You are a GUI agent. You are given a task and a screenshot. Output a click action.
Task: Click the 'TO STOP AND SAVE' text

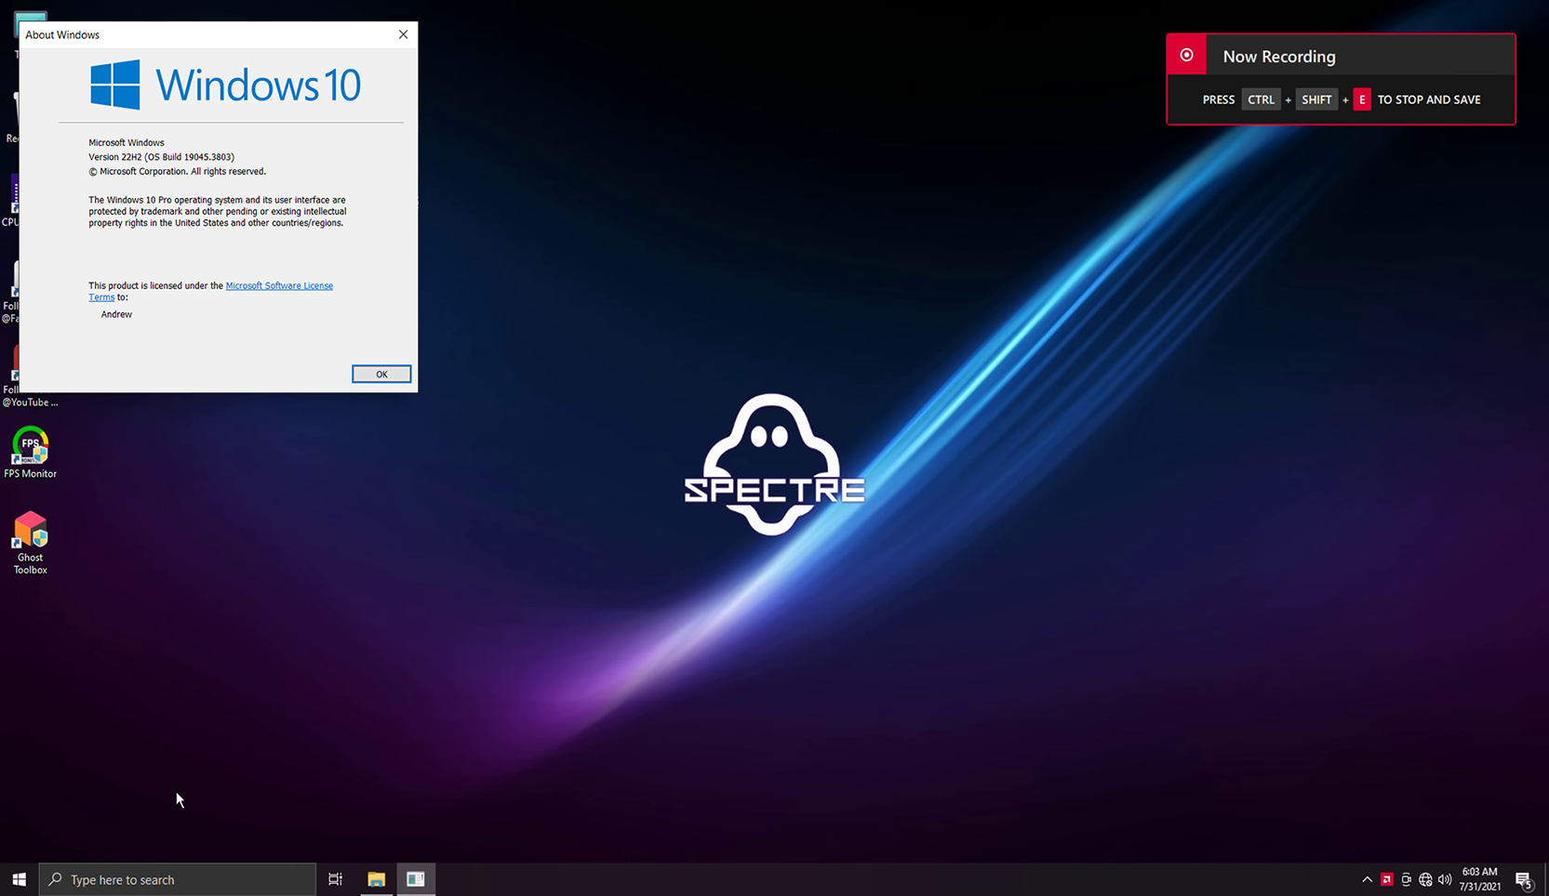click(1429, 99)
